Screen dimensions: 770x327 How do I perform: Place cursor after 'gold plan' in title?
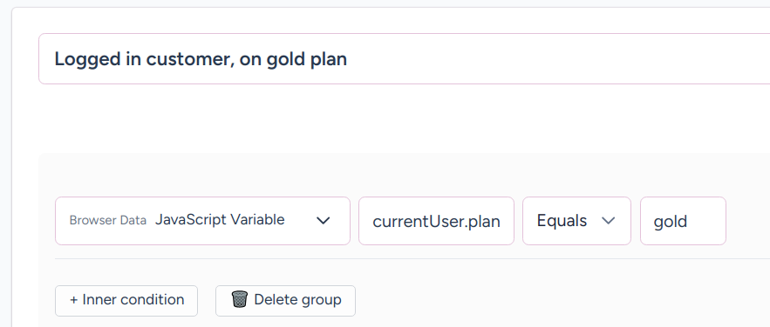[348, 59]
